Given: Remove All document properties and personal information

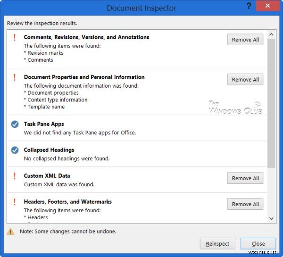Looking at the screenshot, I should tap(245, 80).
